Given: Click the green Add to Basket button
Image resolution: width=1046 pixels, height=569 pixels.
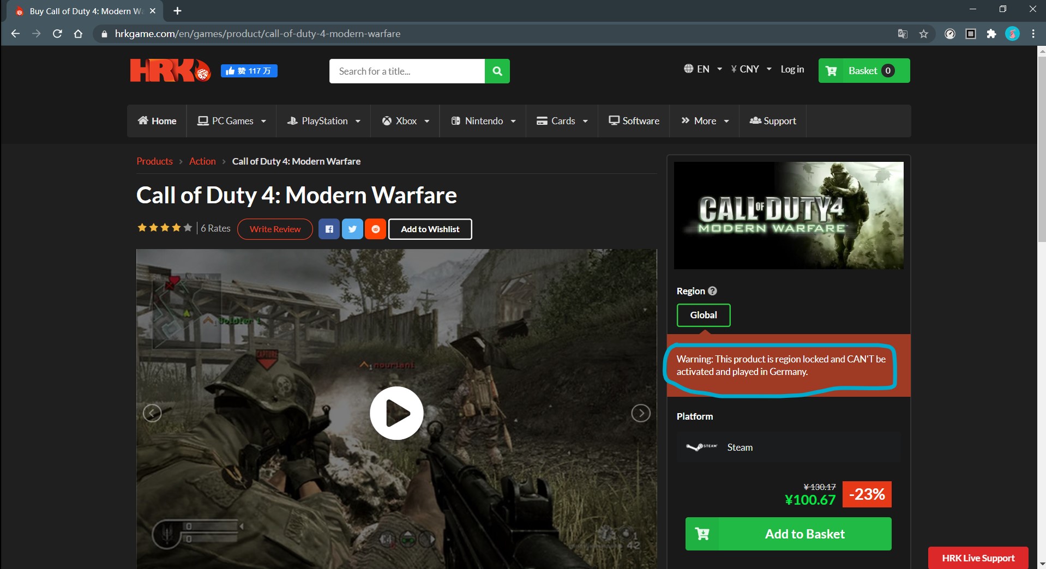Looking at the screenshot, I should [789, 534].
